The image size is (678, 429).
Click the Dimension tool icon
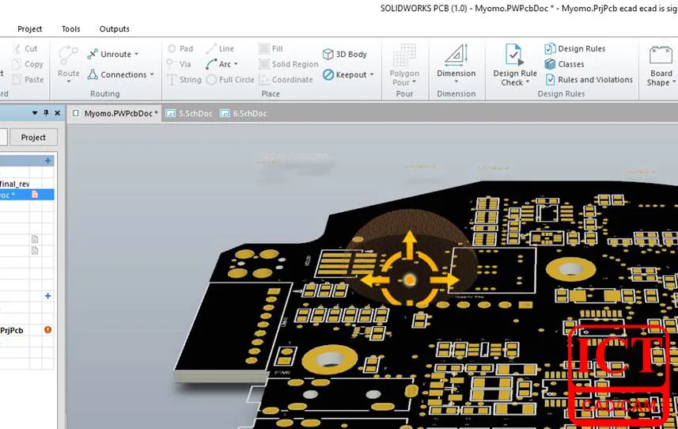pos(456,55)
